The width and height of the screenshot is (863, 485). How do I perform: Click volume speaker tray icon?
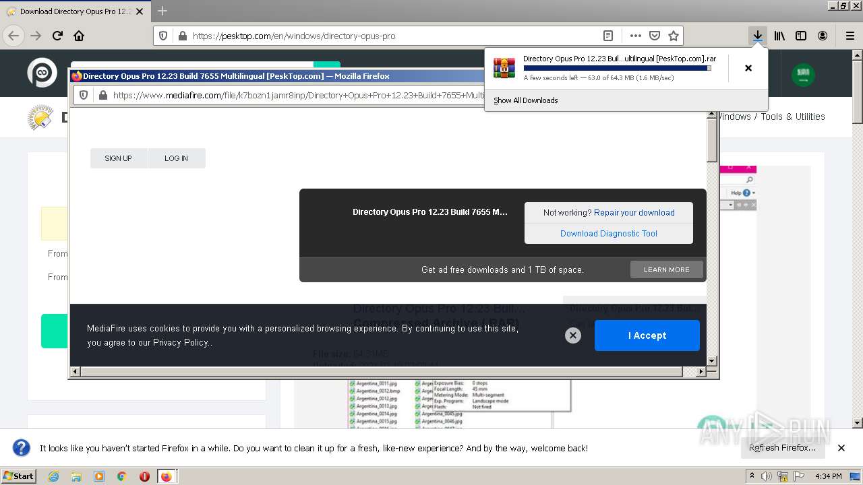coord(767,476)
